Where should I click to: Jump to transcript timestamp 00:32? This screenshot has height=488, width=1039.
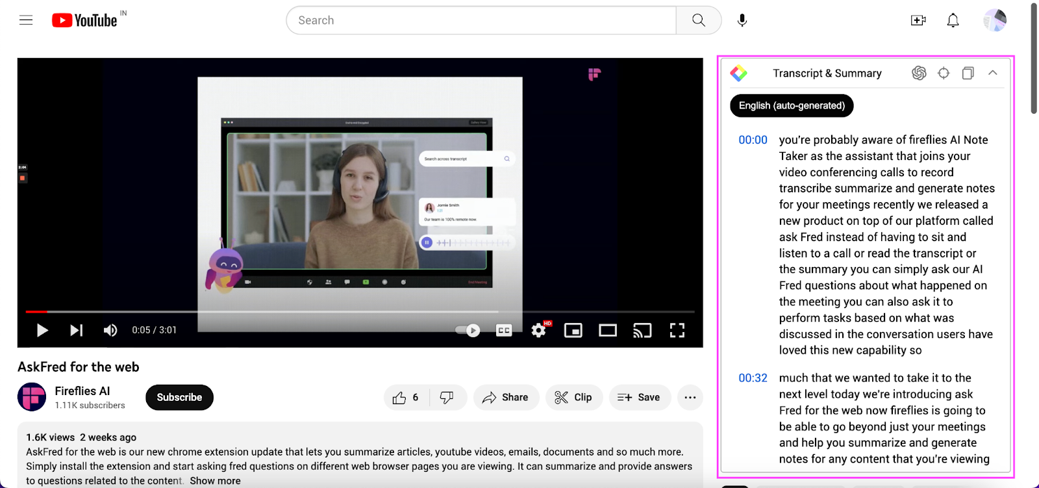[753, 378]
